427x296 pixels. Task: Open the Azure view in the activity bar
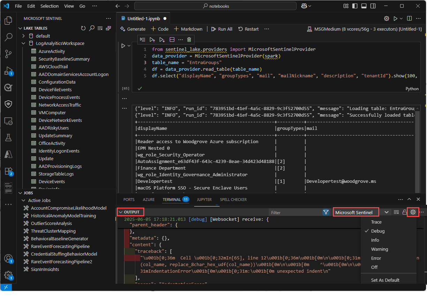click(x=8, y=154)
